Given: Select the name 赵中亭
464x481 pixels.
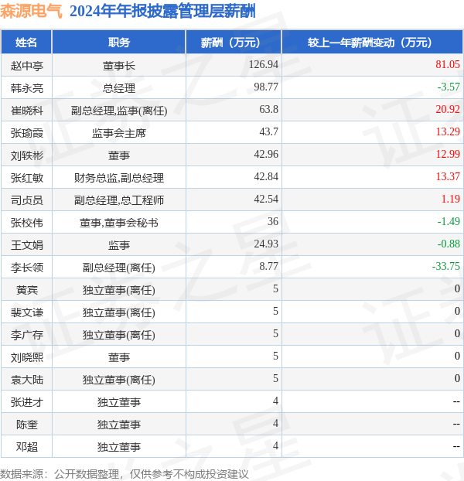Looking at the screenshot, I should coord(27,66).
